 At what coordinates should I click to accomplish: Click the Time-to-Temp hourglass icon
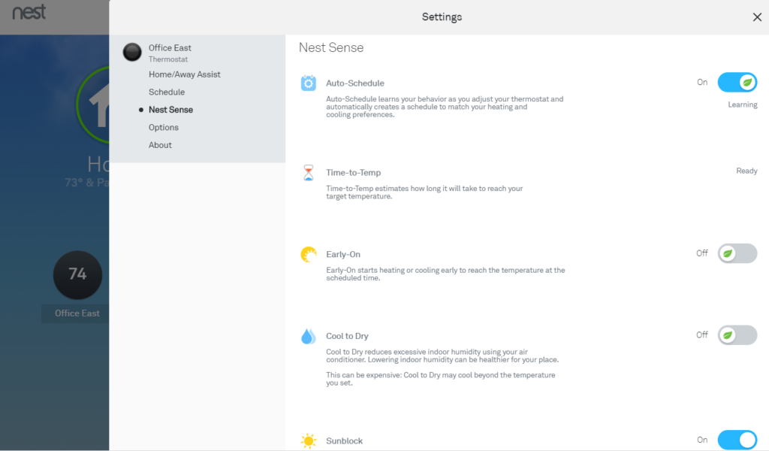[x=309, y=173]
